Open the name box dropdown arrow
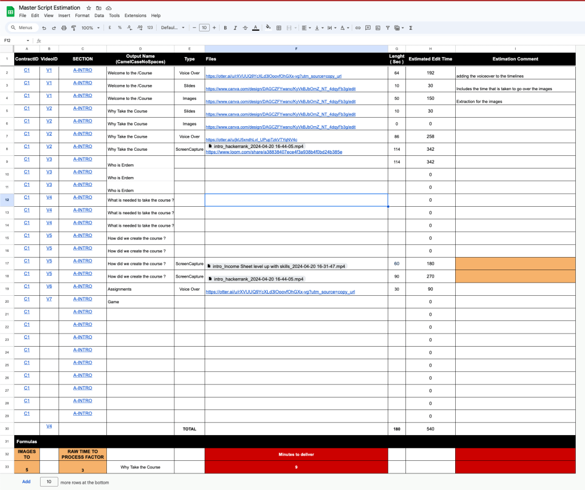 [27, 41]
